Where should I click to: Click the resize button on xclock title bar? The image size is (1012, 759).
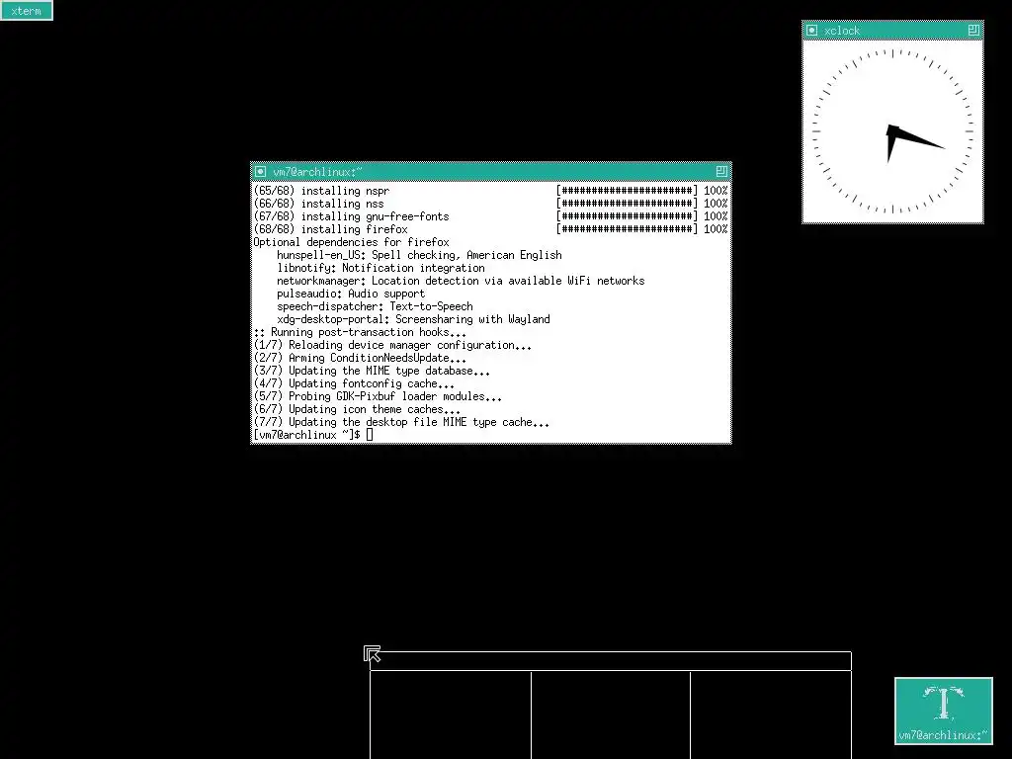click(973, 31)
